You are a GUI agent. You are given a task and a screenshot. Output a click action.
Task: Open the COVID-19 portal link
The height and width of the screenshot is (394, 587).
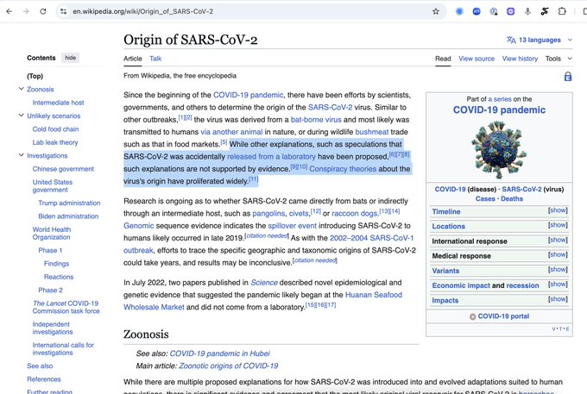503,316
